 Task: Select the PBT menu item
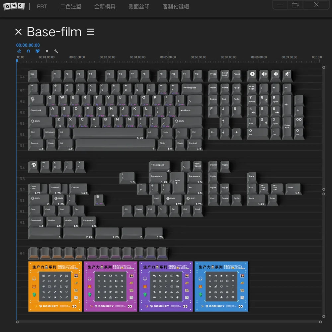42,6
